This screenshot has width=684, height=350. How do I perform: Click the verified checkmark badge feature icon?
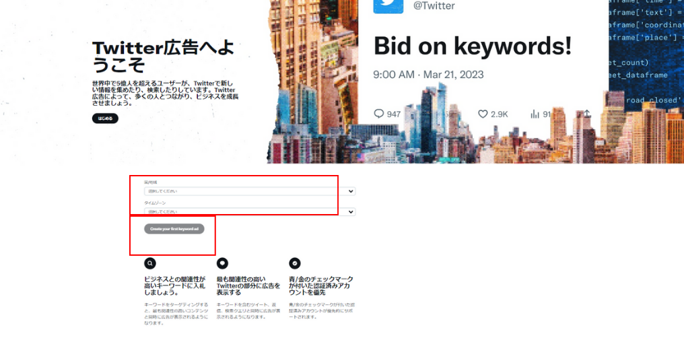click(x=295, y=263)
